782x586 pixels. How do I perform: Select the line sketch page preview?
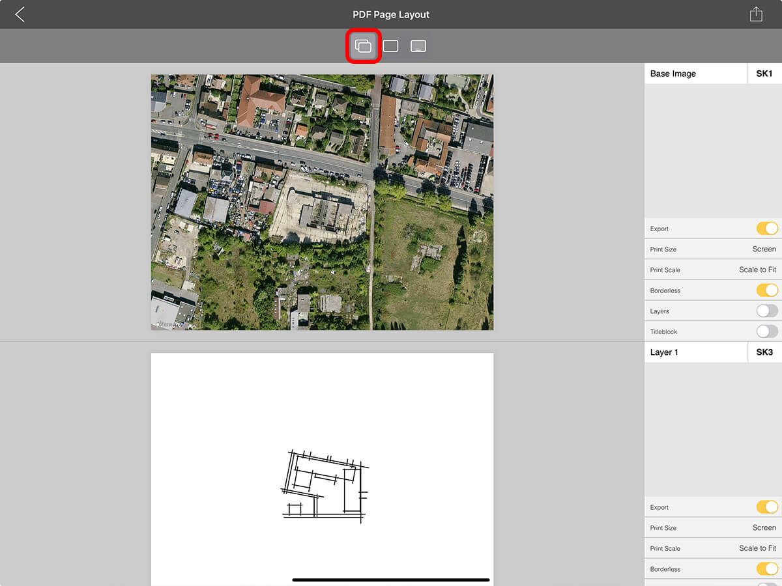coord(322,469)
